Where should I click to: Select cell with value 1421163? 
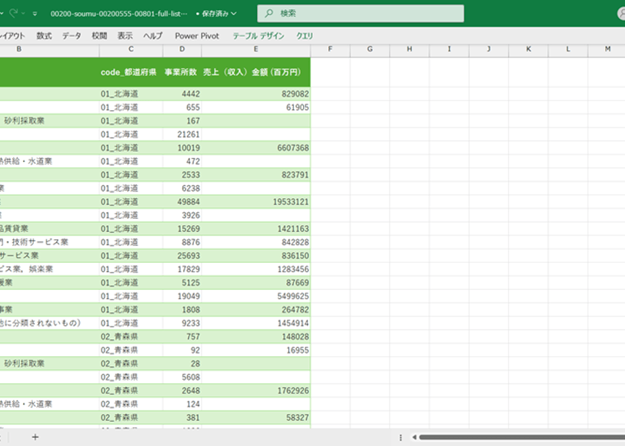pos(256,228)
